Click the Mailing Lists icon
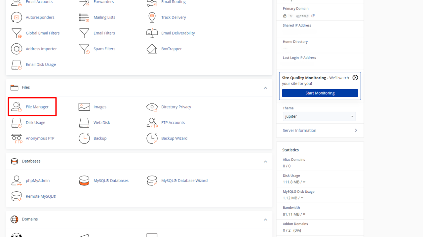Image resolution: width=423 pixels, height=237 pixels. pos(84,17)
